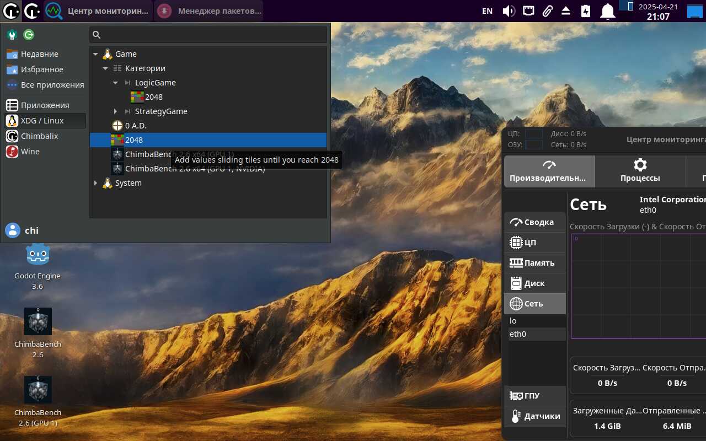
Task: Click the LogicGame category label
Action: pos(156,83)
